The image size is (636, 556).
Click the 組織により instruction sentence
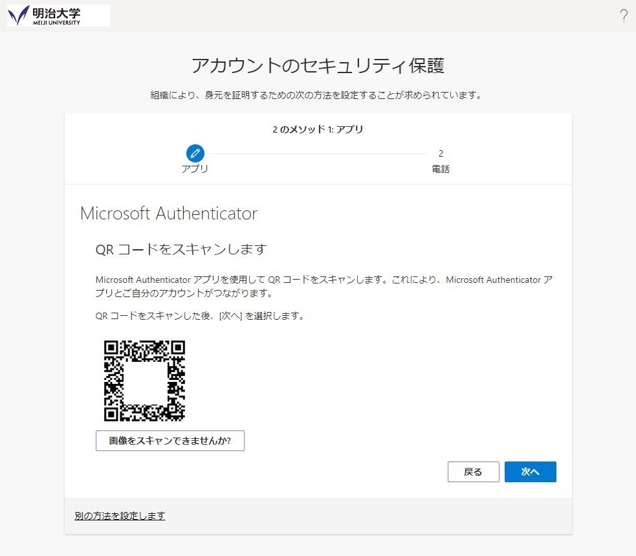click(316, 95)
